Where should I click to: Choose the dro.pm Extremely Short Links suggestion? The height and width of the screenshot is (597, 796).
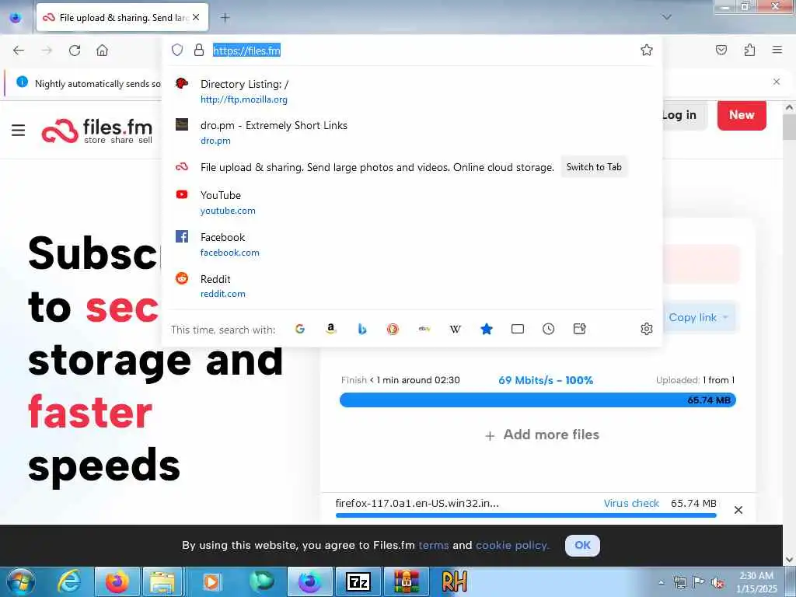[412, 132]
